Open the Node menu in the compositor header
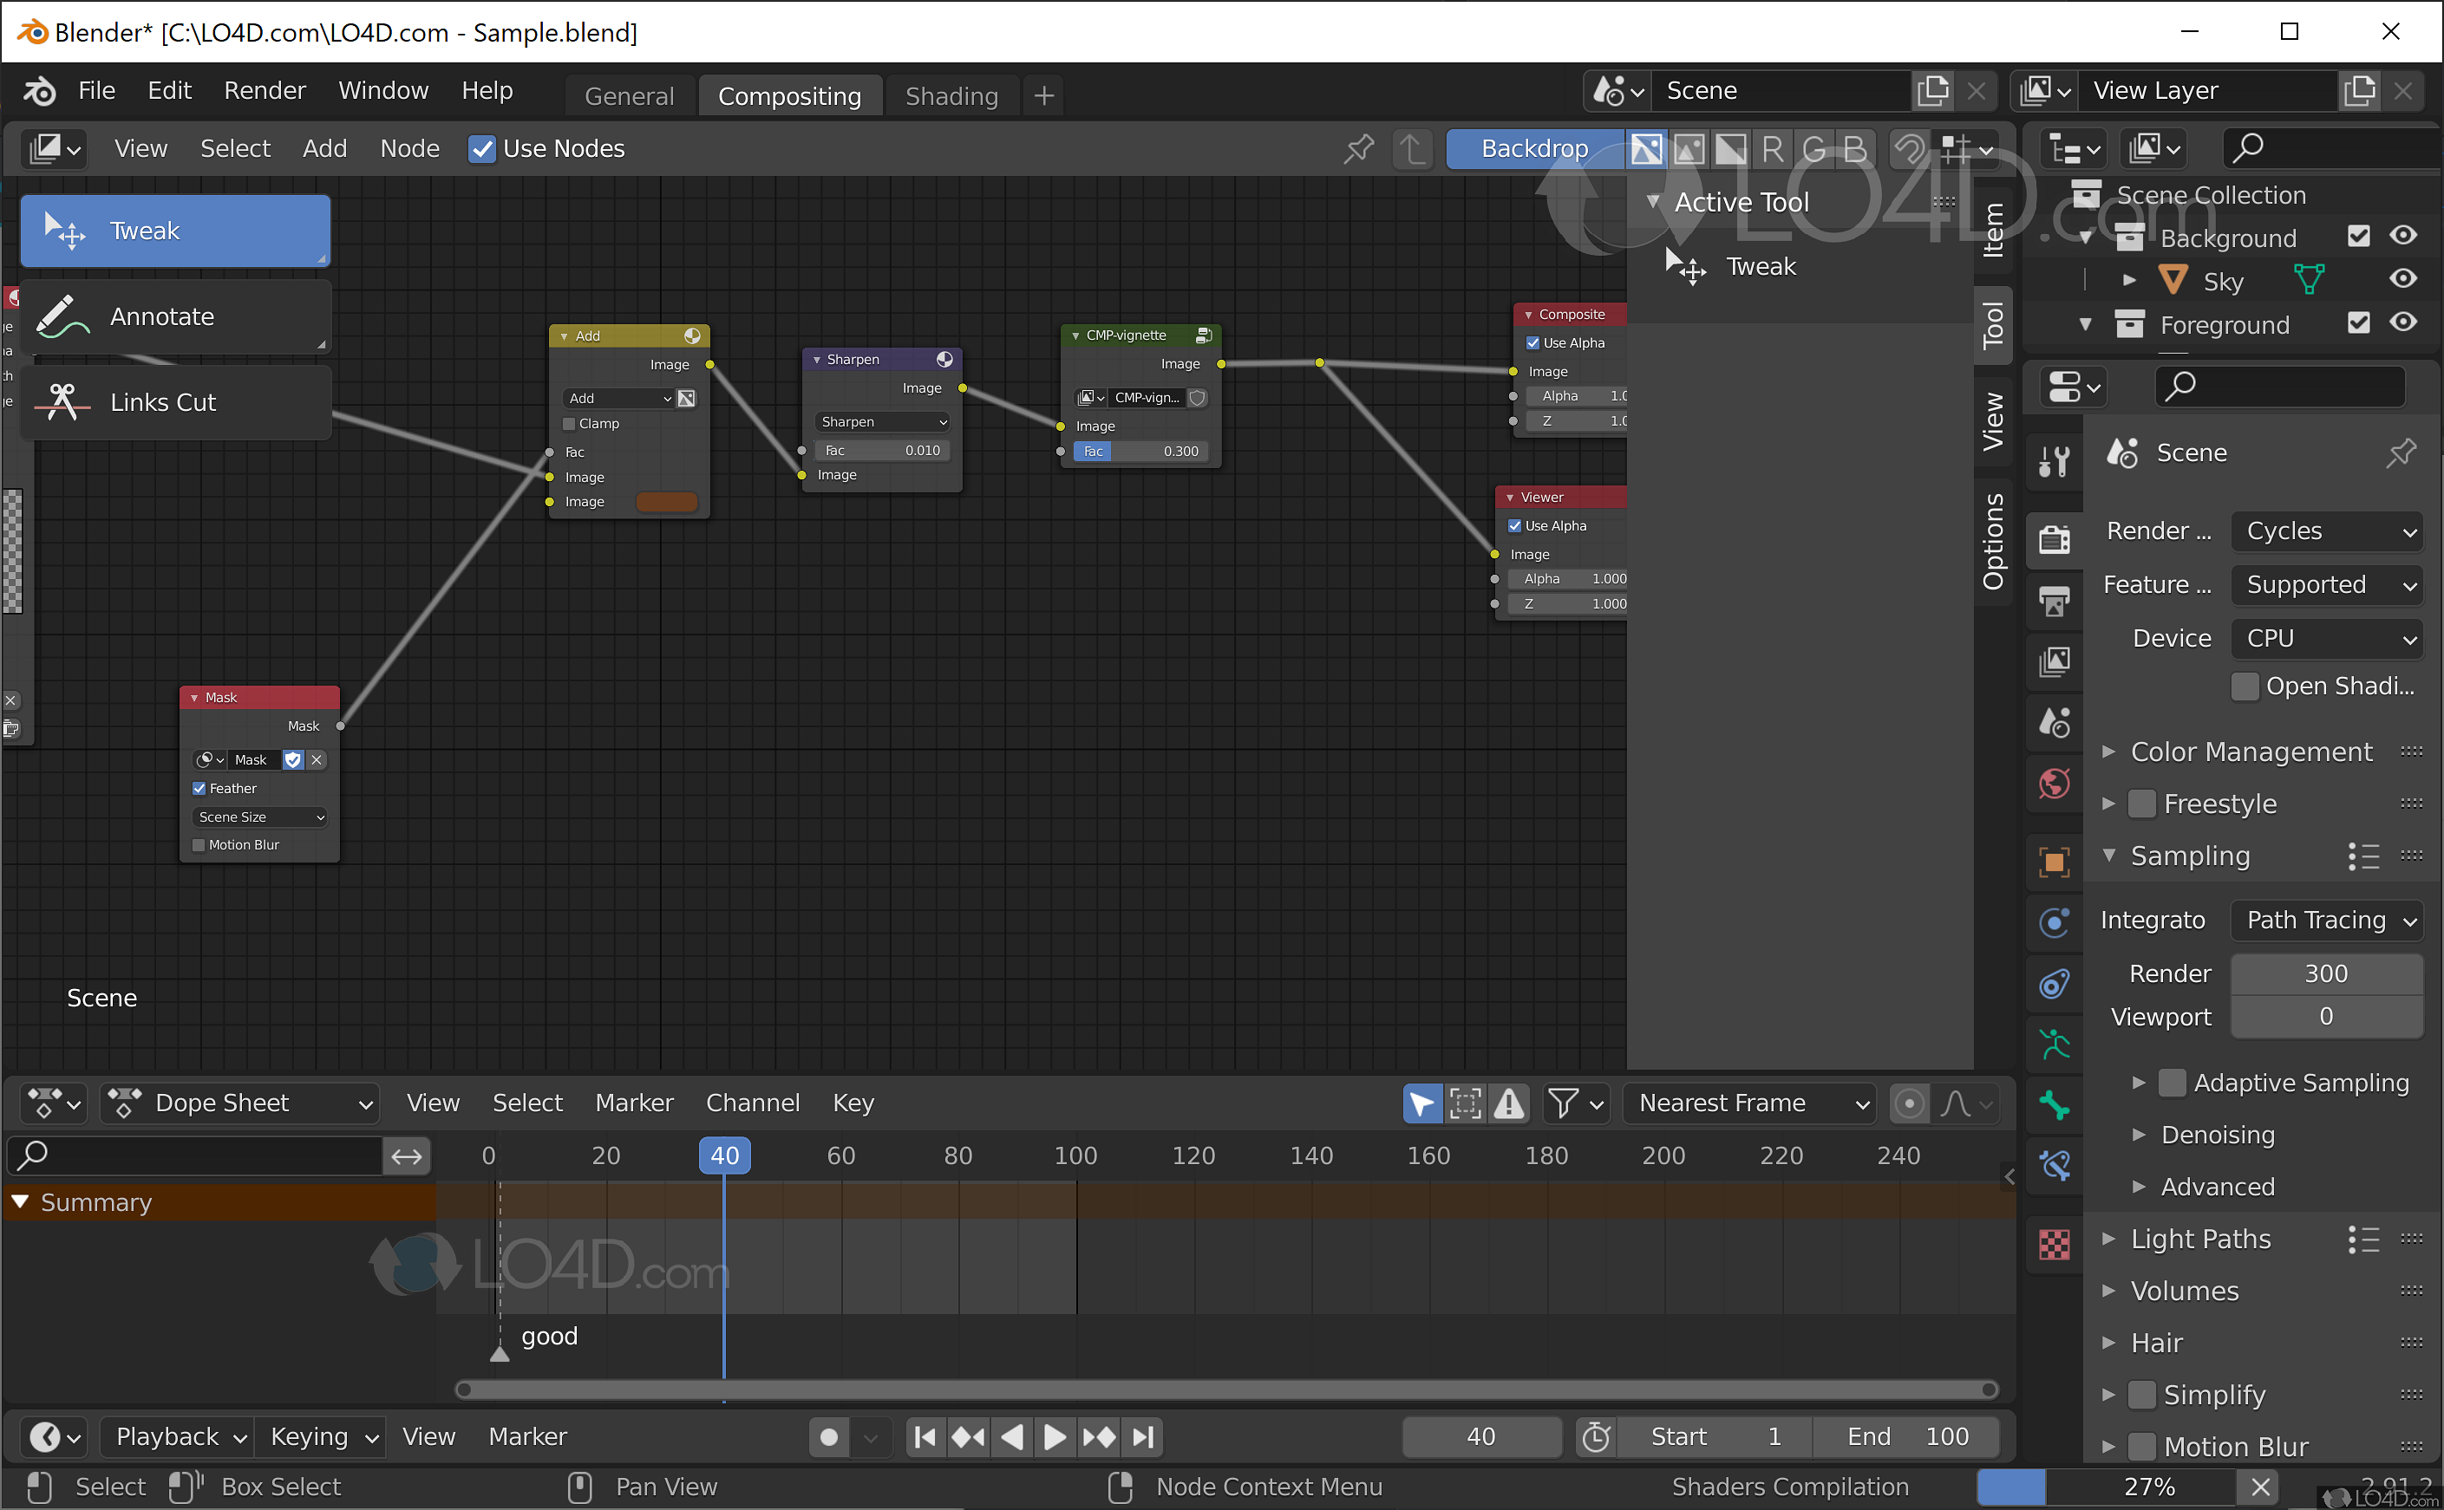The image size is (2444, 1510). coord(409,148)
